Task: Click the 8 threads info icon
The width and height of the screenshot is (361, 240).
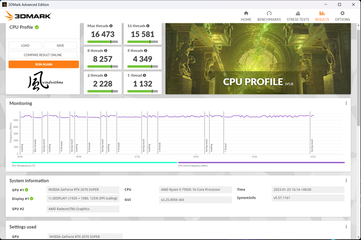Action: click(x=106, y=50)
